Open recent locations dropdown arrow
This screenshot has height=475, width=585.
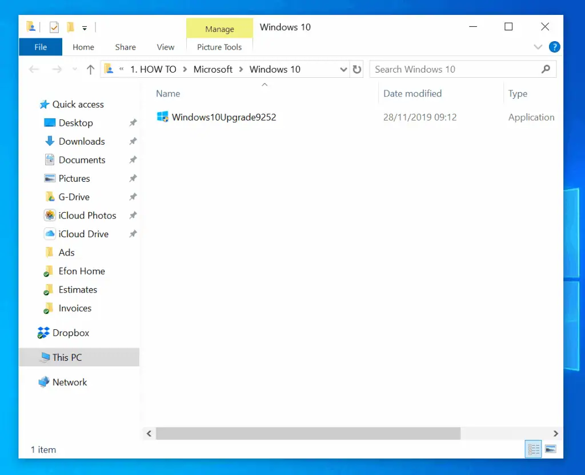pyautogui.click(x=75, y=70)
